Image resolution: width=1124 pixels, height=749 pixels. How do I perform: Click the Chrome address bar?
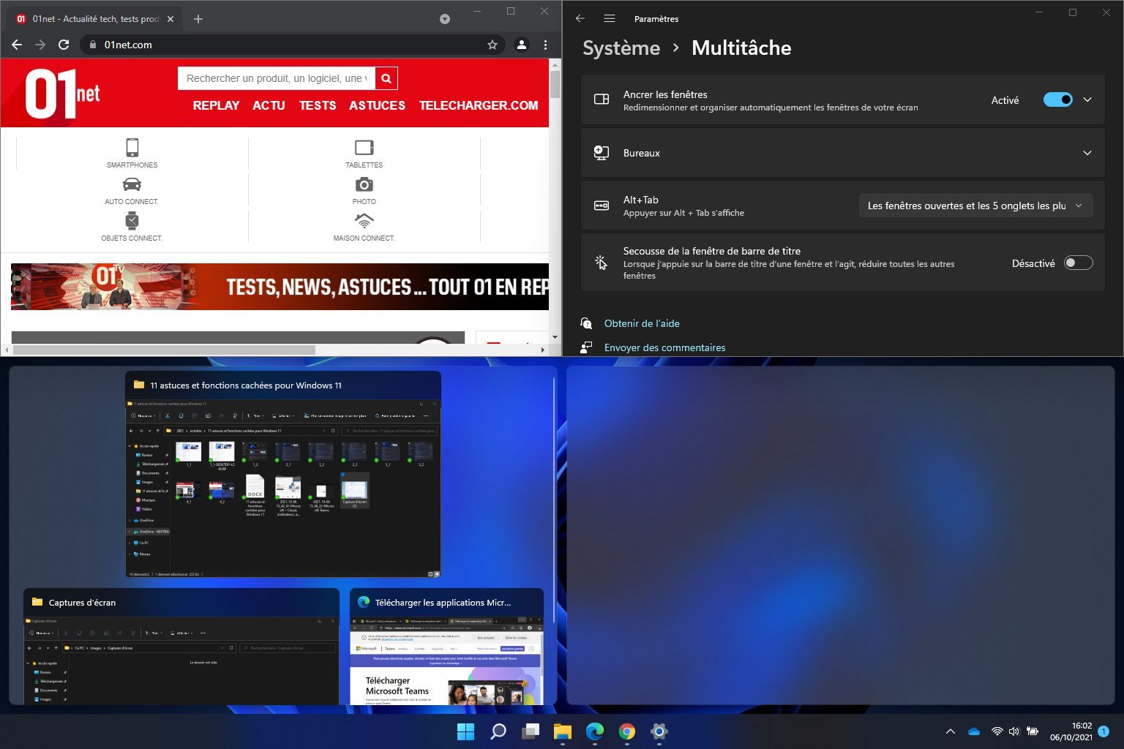(x=293, y=45)
